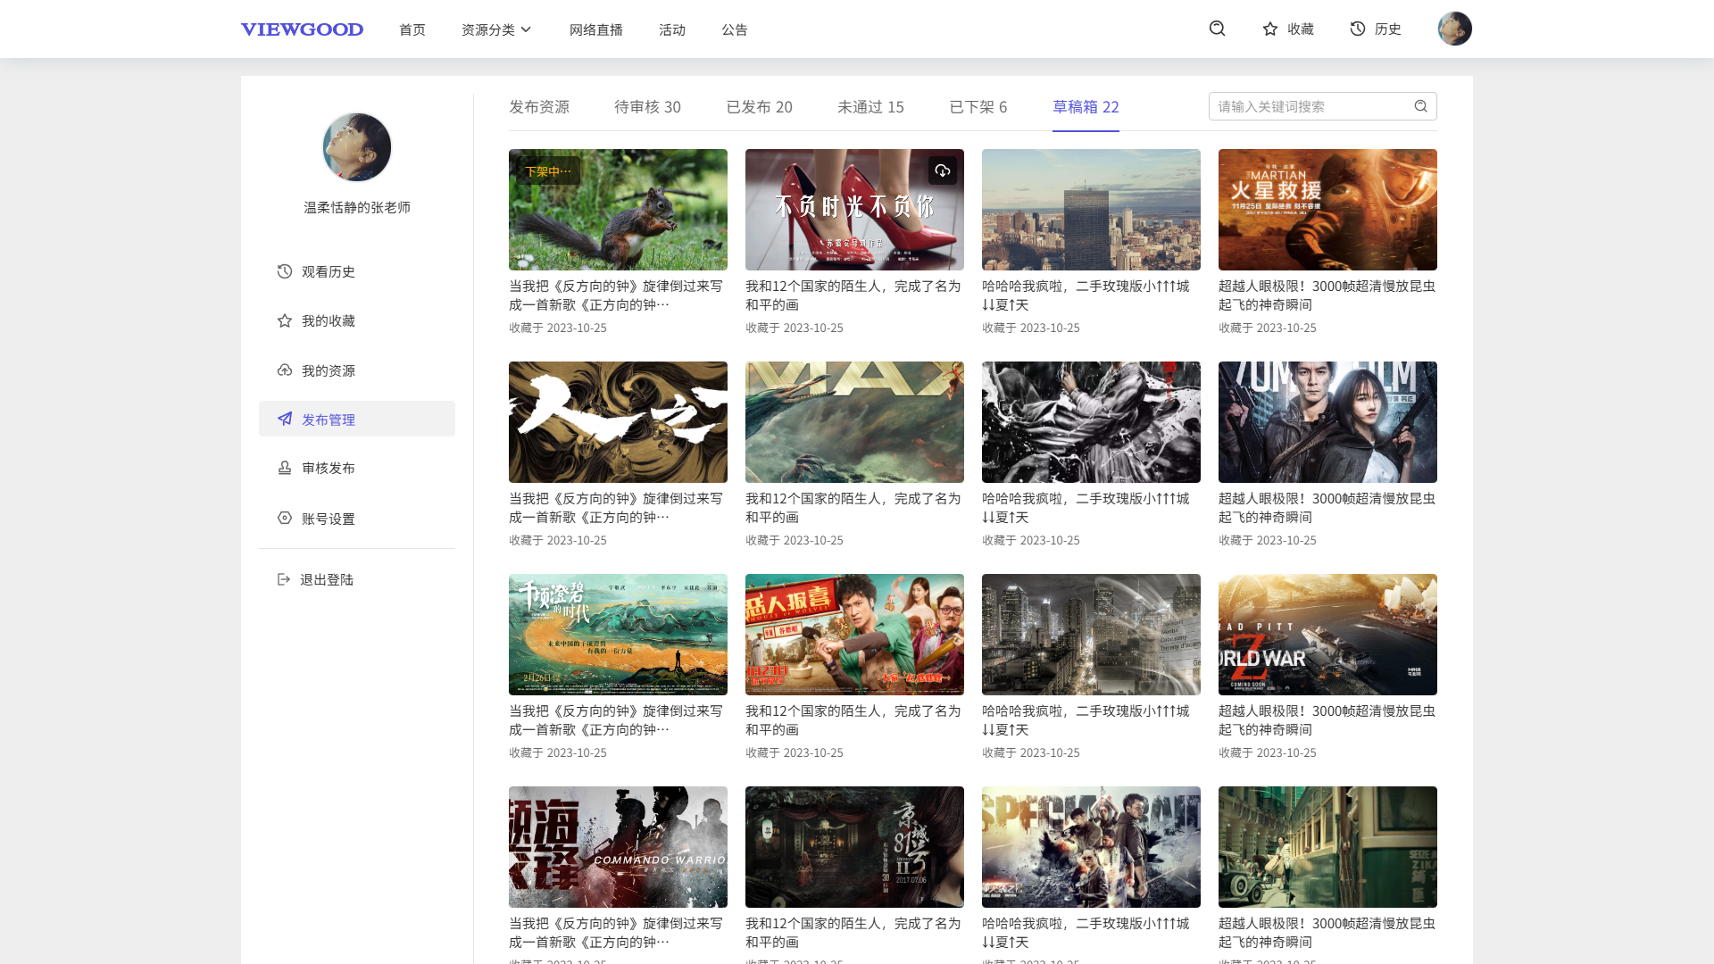Open 活动 in navigation

[672, 29]
